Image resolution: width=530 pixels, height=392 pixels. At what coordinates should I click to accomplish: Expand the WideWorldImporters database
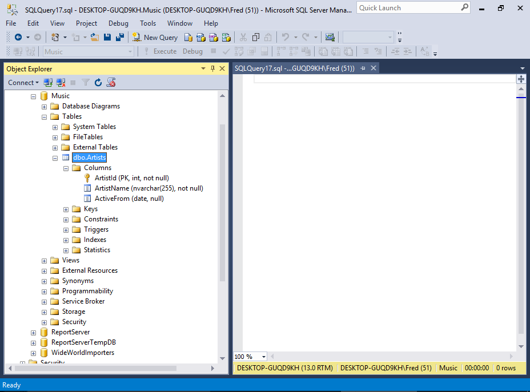33,352
